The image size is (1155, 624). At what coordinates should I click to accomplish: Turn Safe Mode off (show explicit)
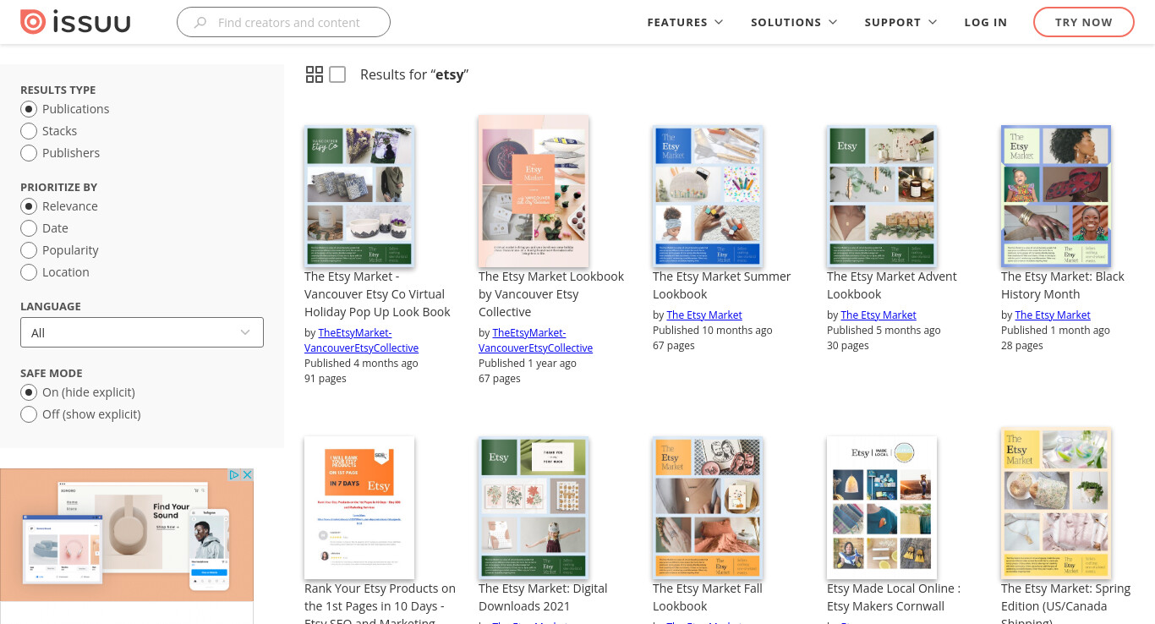click(x=29, y=414)
